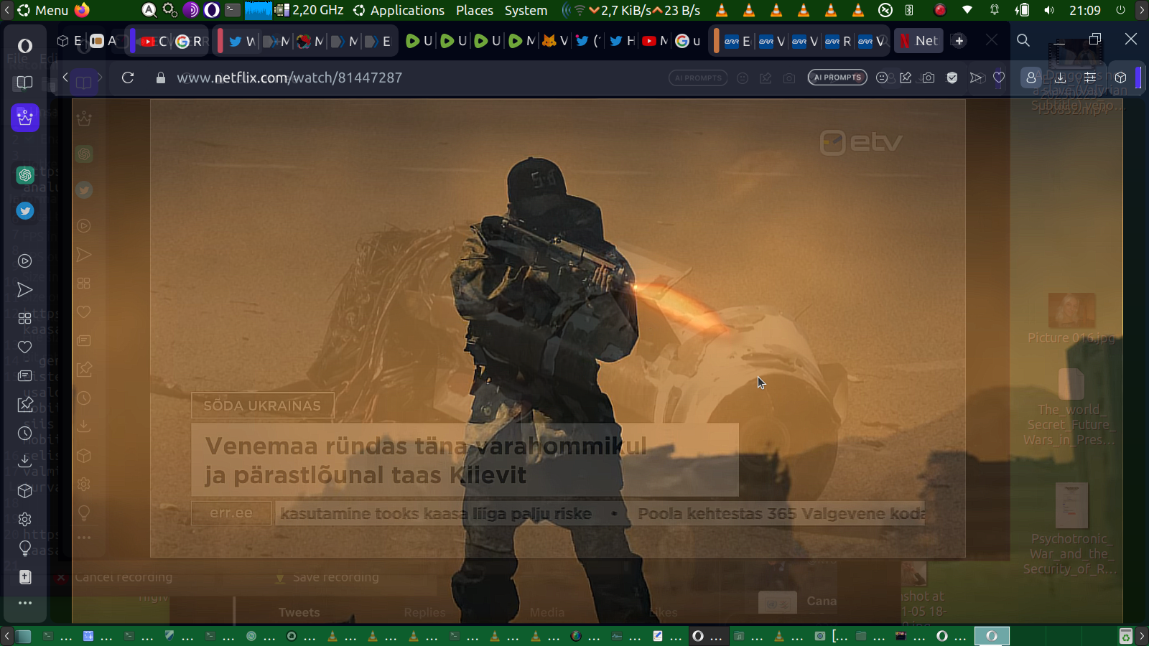Image resolution: width=1149 pixels, height=646 pixels.
Task: Click the highlighted Opera window taskbar button
Action: click(x=992, y=636)
